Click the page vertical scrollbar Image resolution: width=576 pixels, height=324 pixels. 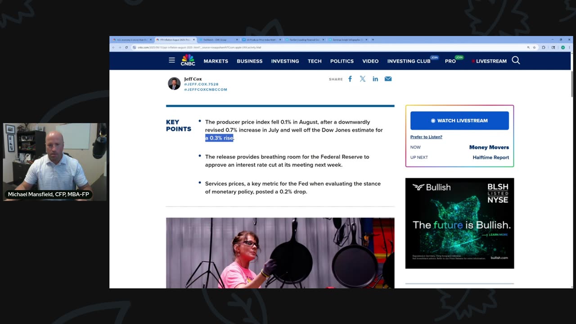(x=572, y=84)
